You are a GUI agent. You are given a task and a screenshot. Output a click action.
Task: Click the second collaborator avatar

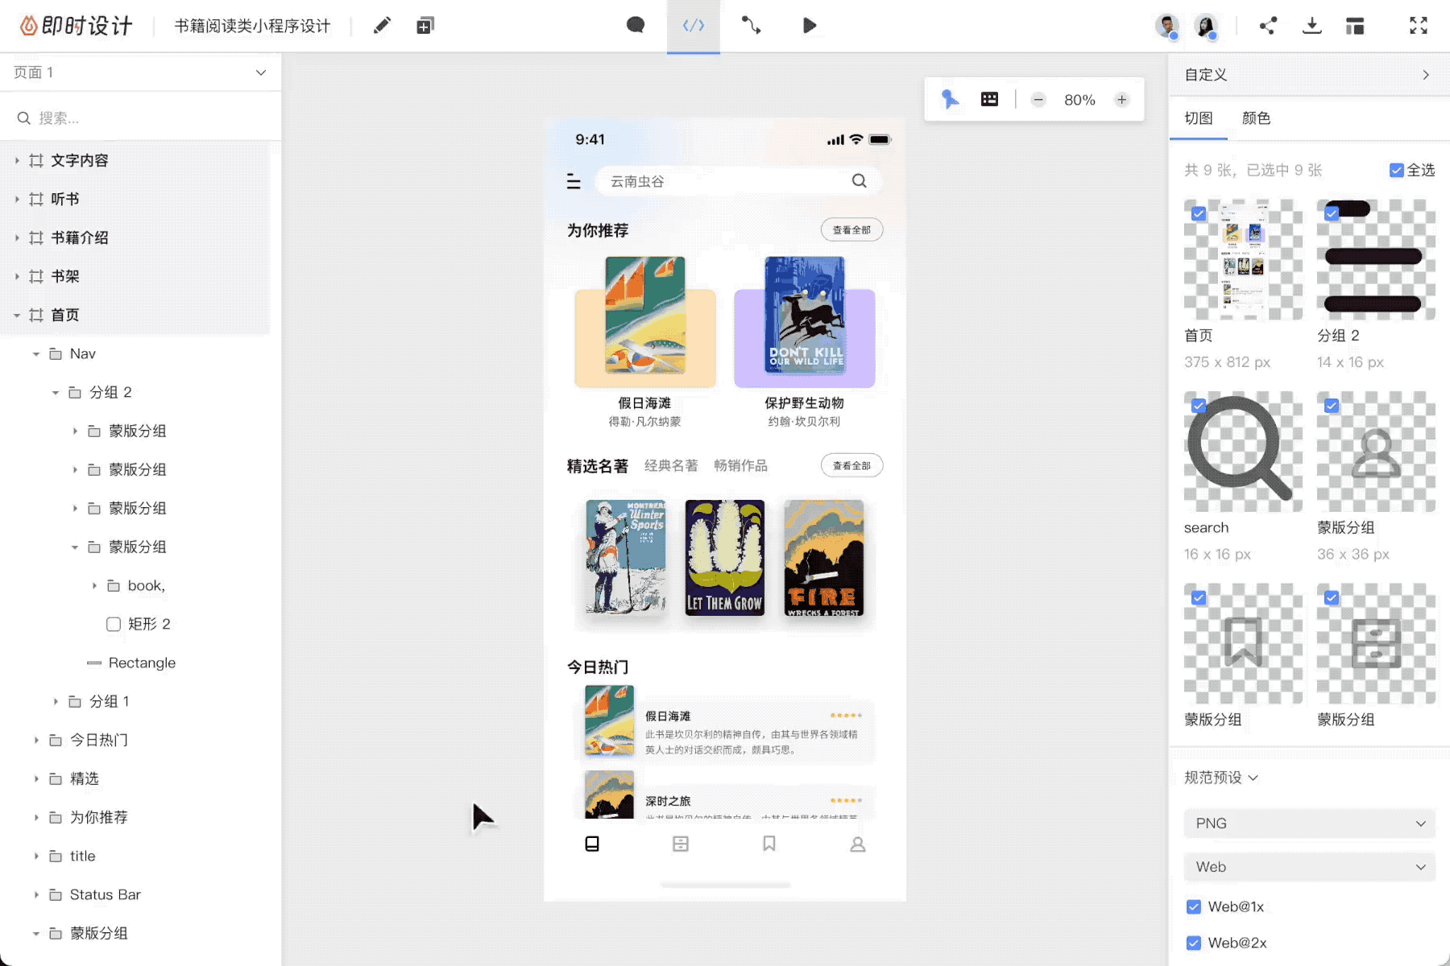(x=1206, y=26)
